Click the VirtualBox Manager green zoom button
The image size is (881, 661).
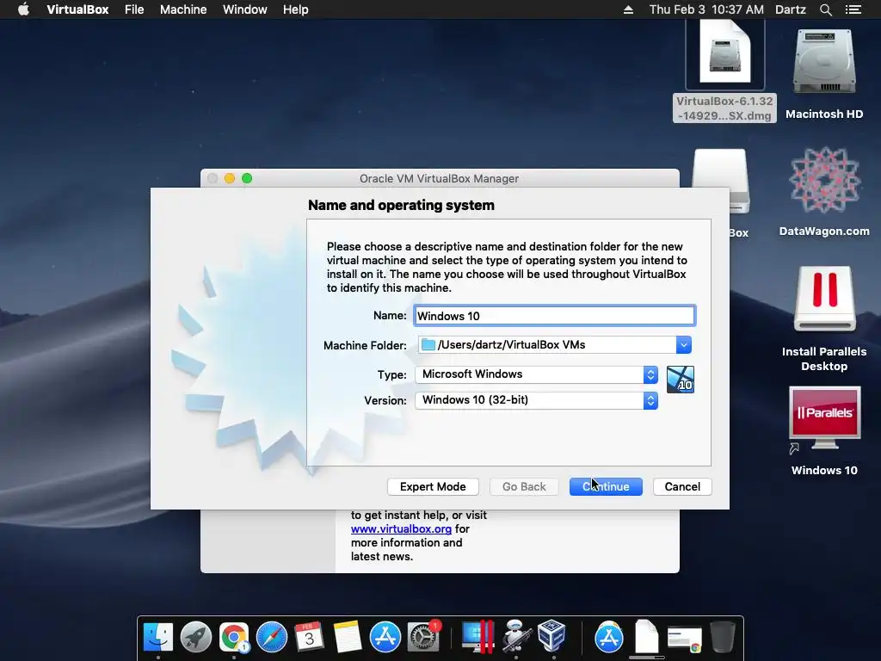(247, 178)
